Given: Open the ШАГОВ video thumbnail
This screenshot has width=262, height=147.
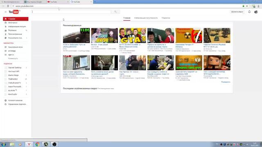Looking at the screenshot, I should point(104,36).
